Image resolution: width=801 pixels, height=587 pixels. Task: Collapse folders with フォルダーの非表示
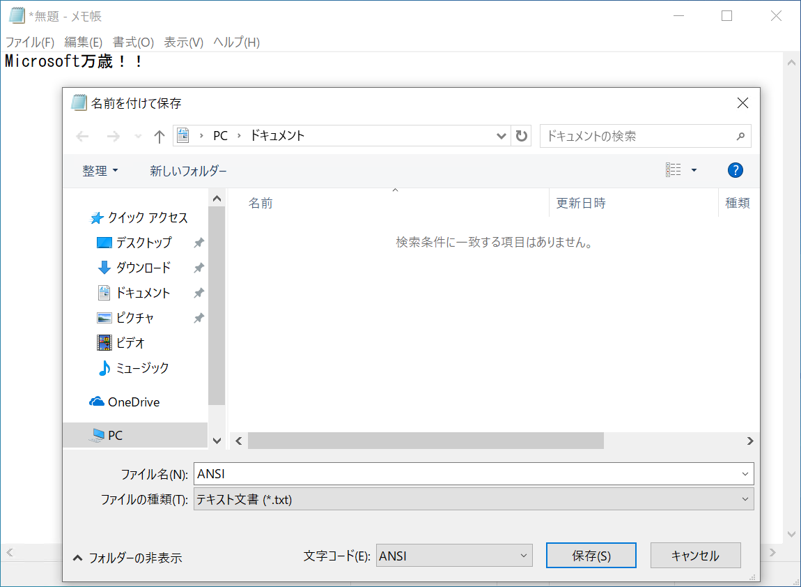click(127, 557)
